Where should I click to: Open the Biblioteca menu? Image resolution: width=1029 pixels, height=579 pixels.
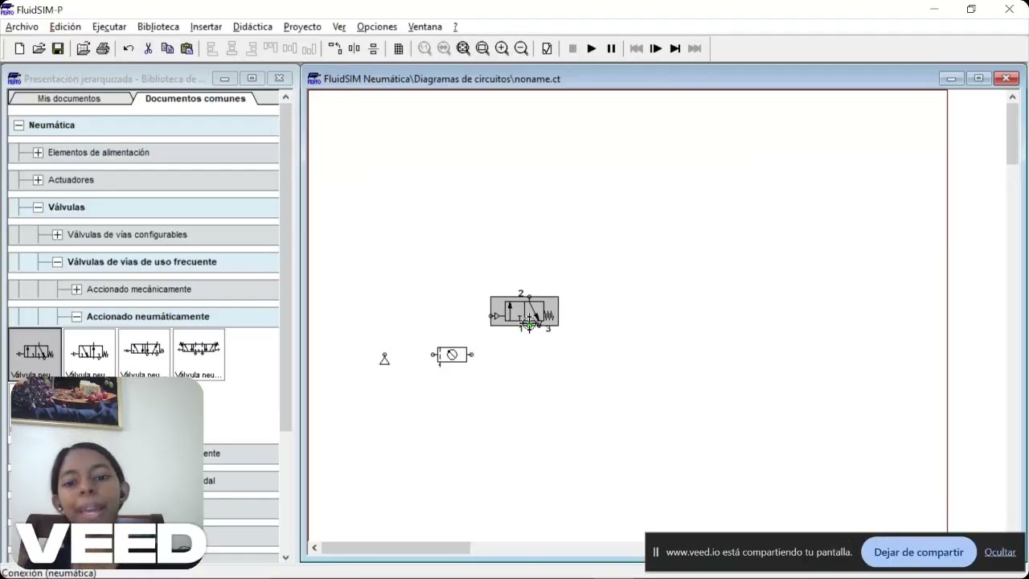click(x=158, y=27)
